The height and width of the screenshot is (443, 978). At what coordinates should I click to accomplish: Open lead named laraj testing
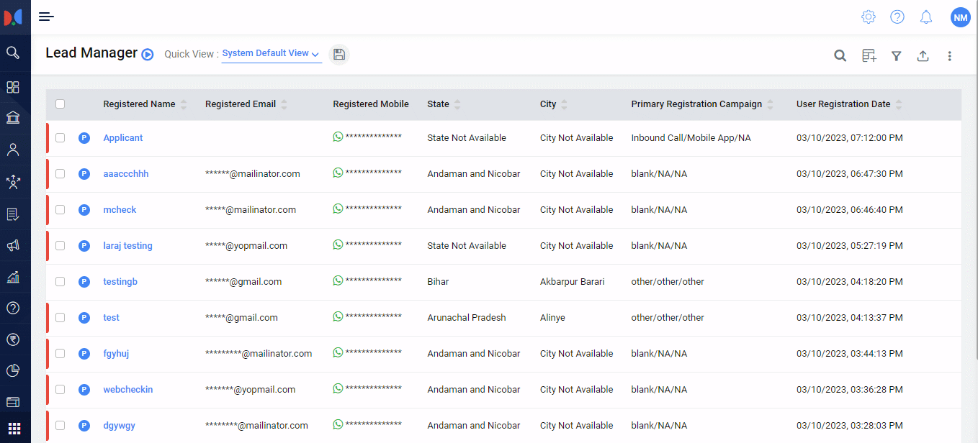[x=127, y=246]
